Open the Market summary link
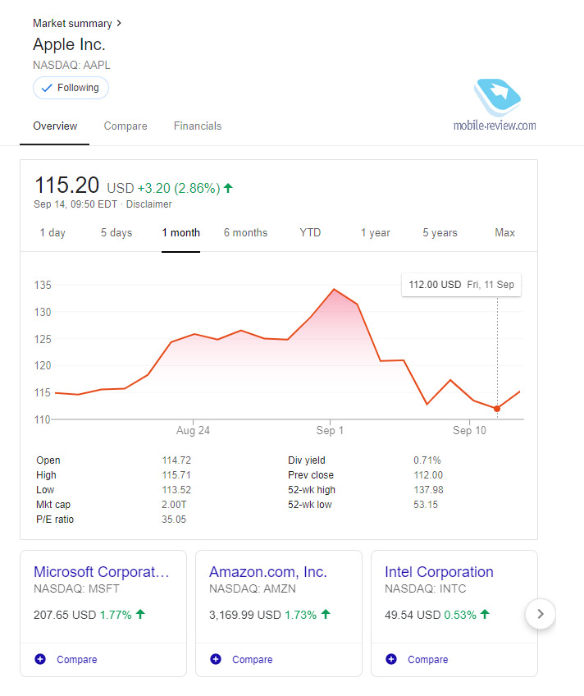 [x=72, y=24]
